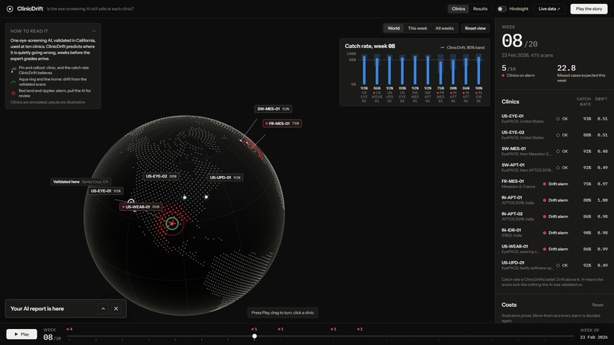Select IN-APT-01 row in Clinics list
This screenshot has height=345, width=614.
point(554,200)
